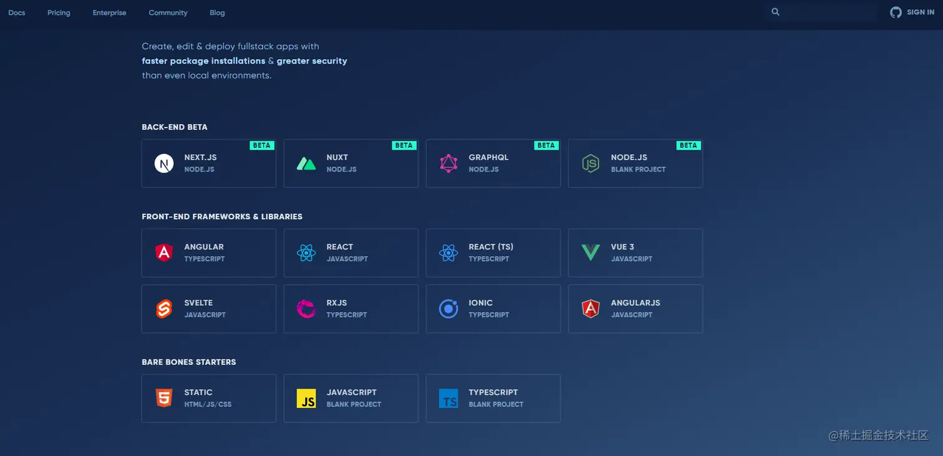Pick the REACT (TS) title
Image resolution: width=943 pixels, height=456 pixels.
pos(491,247)
